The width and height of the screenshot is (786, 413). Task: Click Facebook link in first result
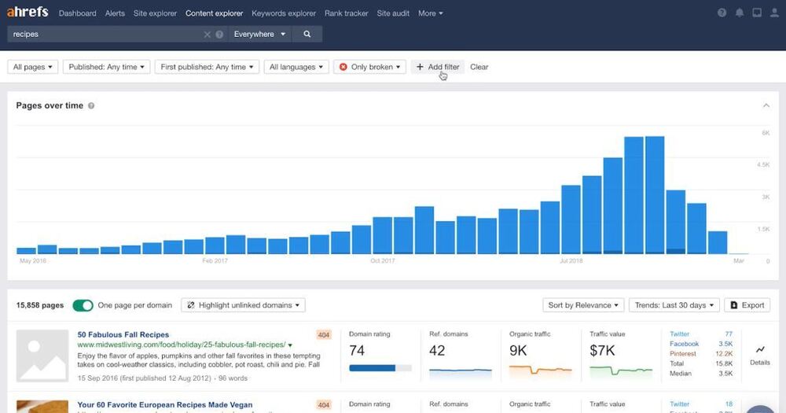pos(685,344)
